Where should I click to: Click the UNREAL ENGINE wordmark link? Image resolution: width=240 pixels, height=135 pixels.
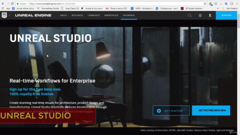(33, 15)
